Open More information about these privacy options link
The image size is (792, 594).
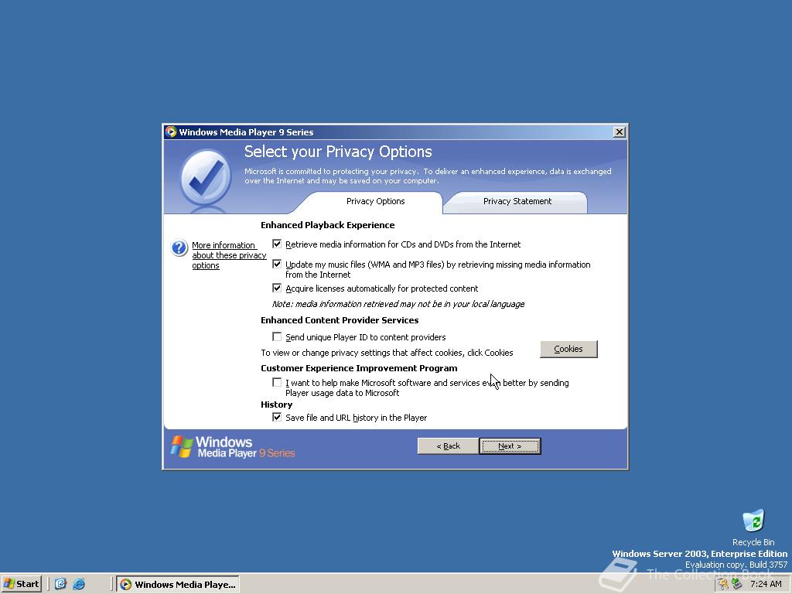[x=228, y=255]
